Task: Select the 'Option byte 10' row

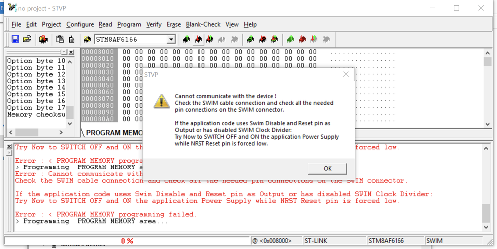Action: click(36, 61)
